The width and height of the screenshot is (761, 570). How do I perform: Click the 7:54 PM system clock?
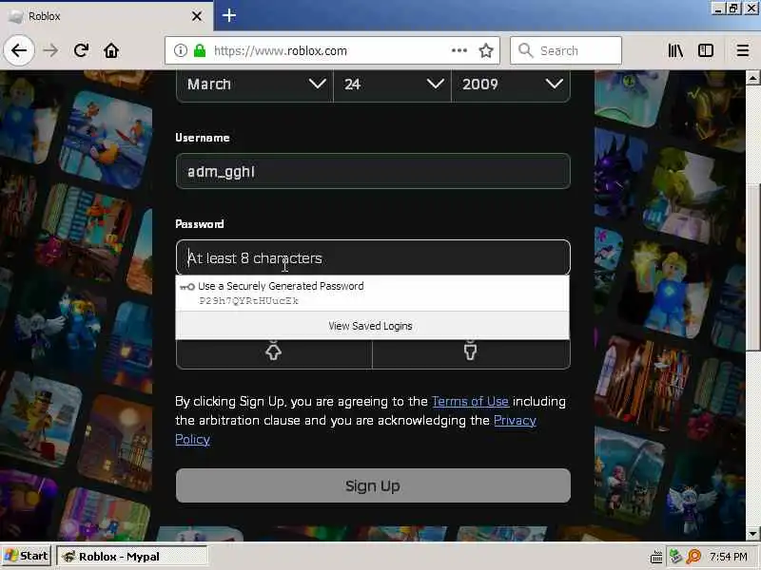pos(728,557)
